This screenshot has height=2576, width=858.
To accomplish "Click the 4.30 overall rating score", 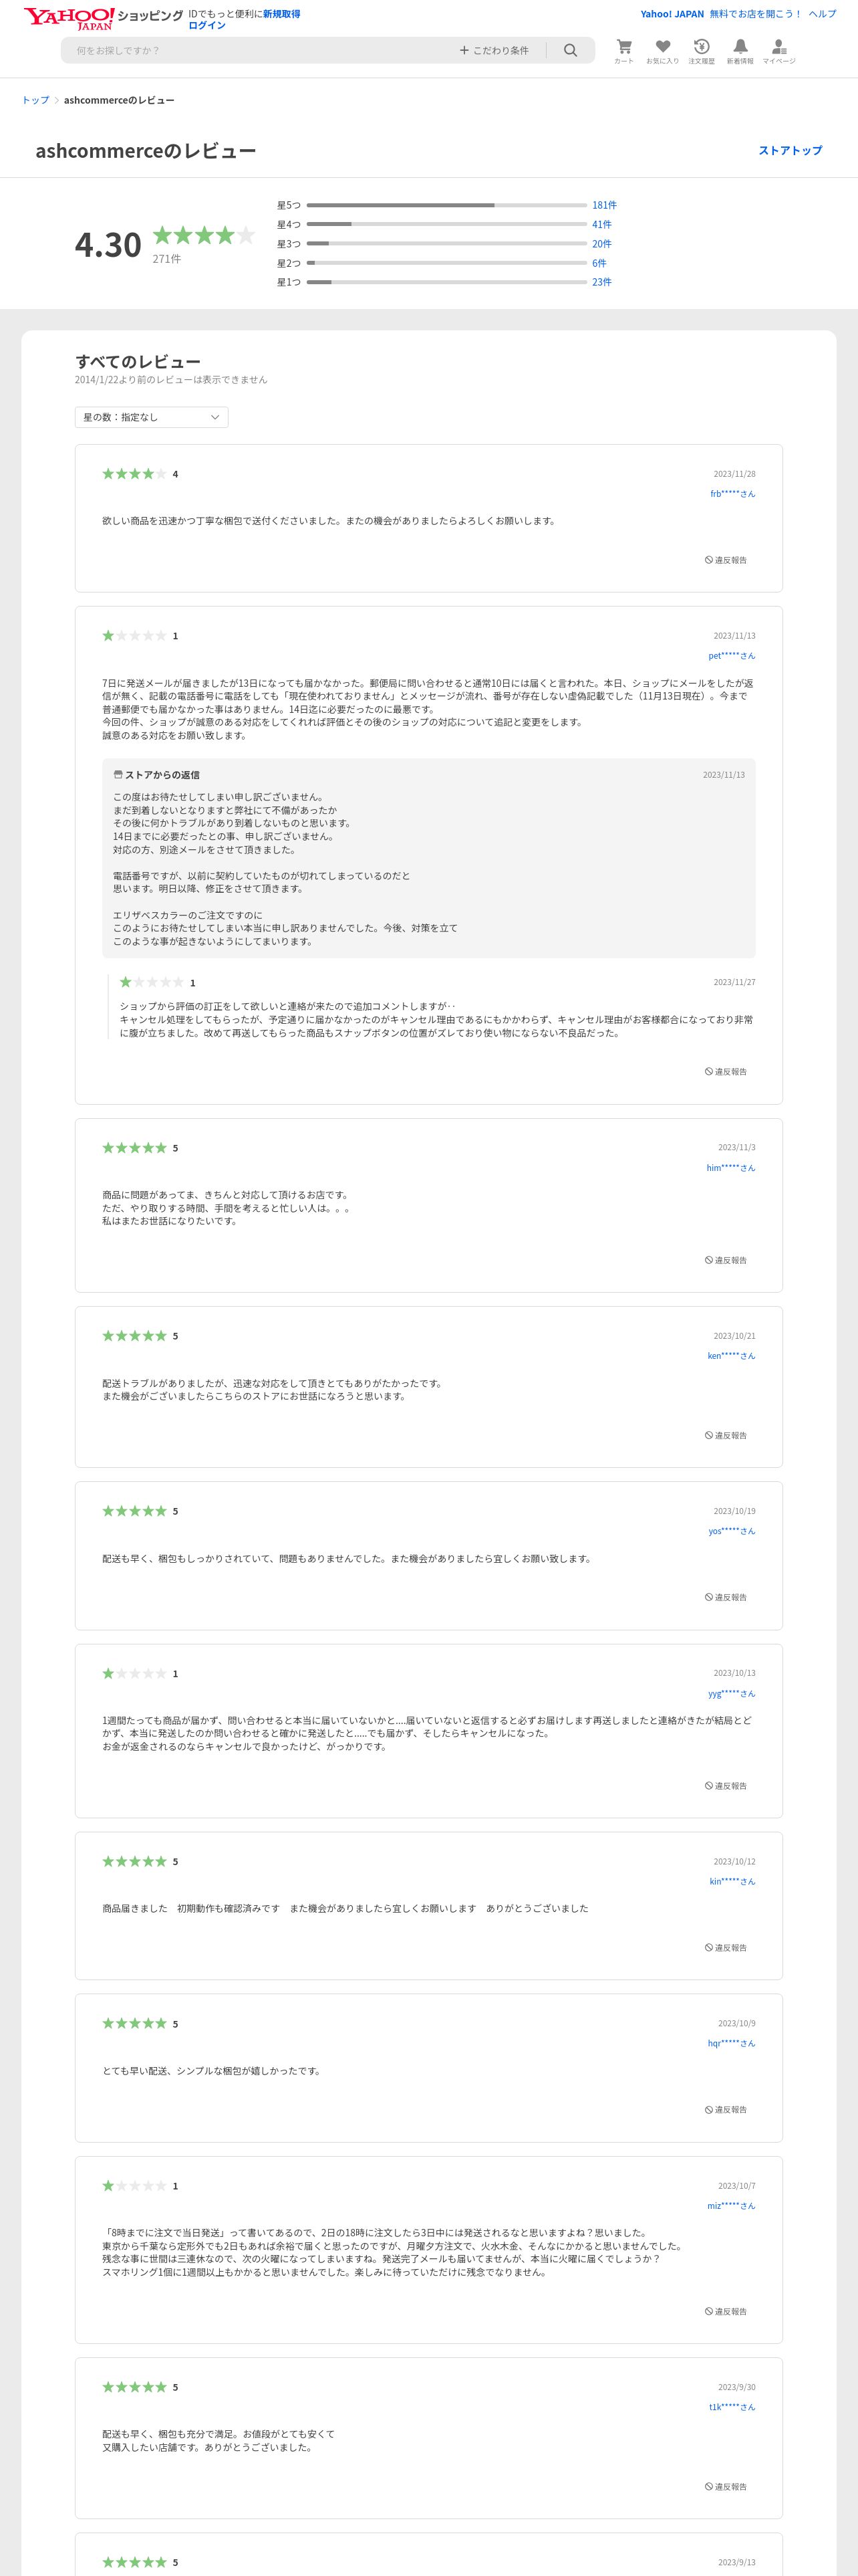I will 108,245.
